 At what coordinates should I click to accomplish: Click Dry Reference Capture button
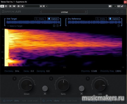tap(114, 19)
